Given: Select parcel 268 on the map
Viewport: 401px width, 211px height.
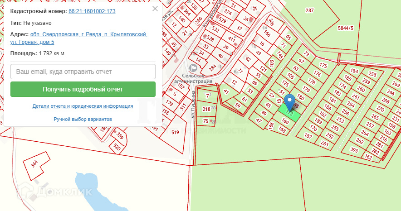Looking at the screenshot, I should 386,101.
